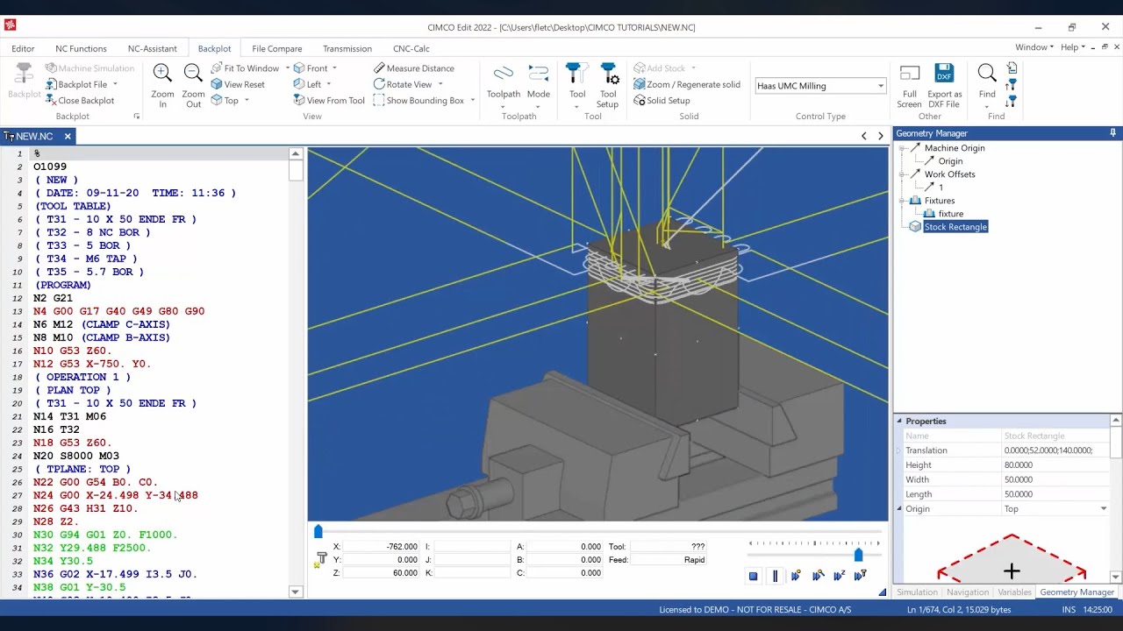Switch to Full Screen view
Viewport: 1123px width, 631px height.
click(909, 84)
